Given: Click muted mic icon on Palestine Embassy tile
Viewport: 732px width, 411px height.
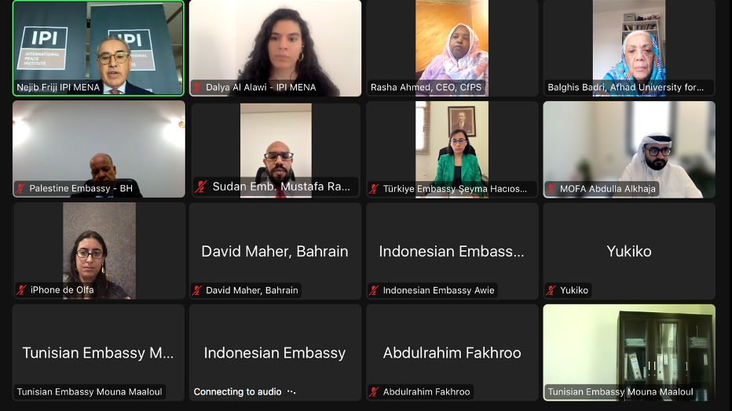Looking at the screenshot, I should (x=20, y=188).
